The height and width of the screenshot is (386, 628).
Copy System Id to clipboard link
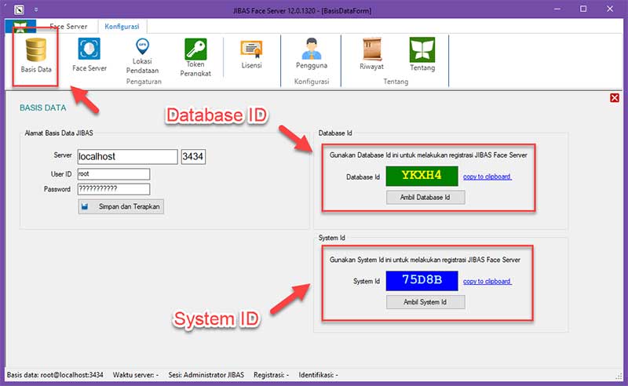click(x=487, y=281)
